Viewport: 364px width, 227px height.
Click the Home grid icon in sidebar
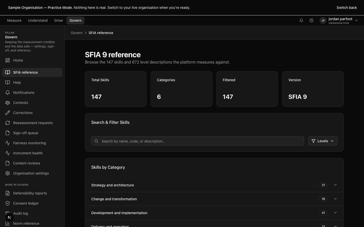[8, 60]
